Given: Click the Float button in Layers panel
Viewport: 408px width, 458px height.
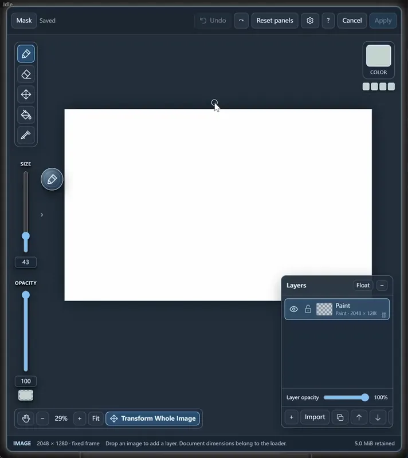Looking at the screenshot, I should [x=363, y=285].
